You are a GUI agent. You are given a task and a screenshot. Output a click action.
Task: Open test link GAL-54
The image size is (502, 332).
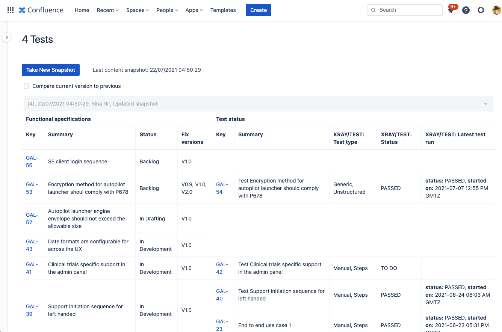222,188
